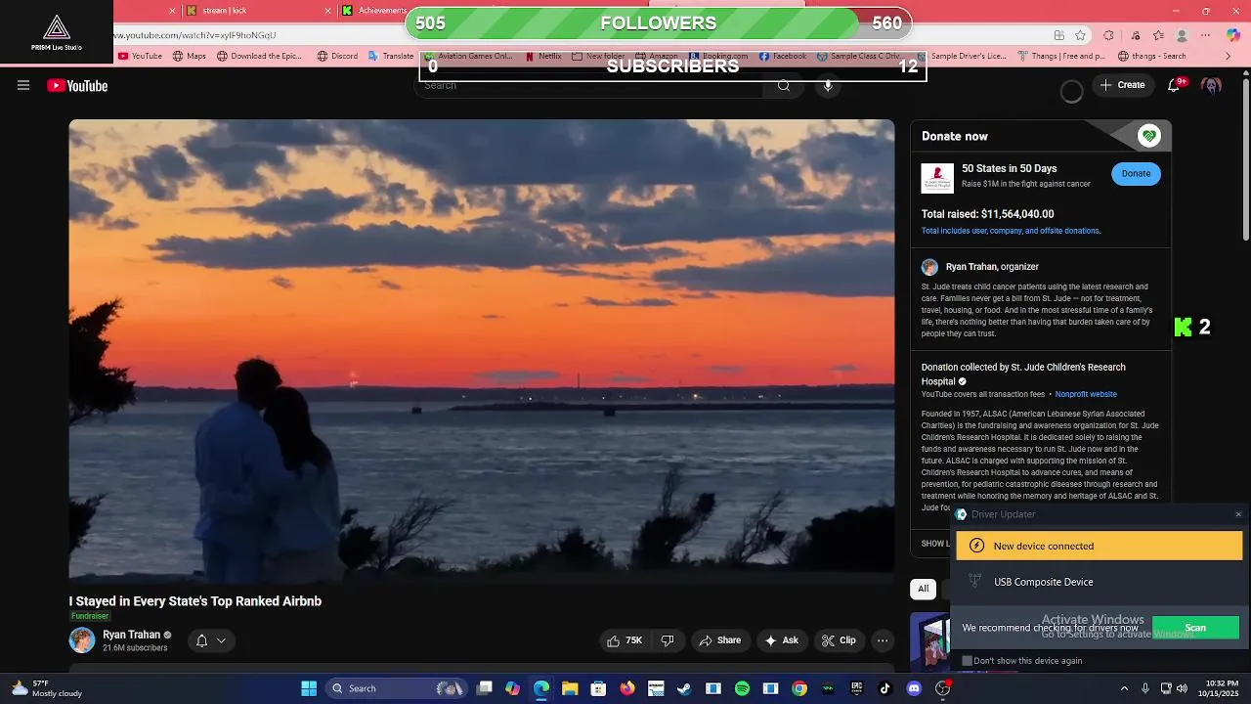The width and height of the screenshot is (1251, 704).
Task: Close the 'stream | kick' browser tab
Action: [328, 11]
